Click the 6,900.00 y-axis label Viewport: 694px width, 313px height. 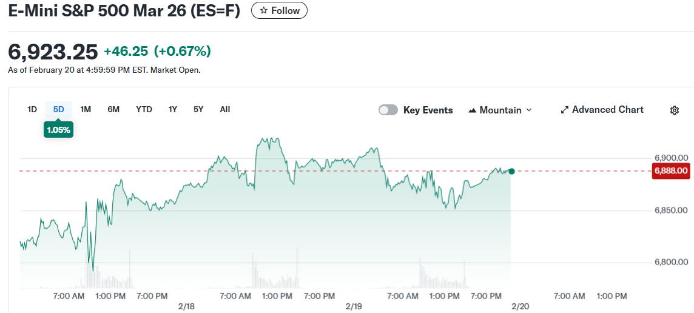[x=671, y=158]
